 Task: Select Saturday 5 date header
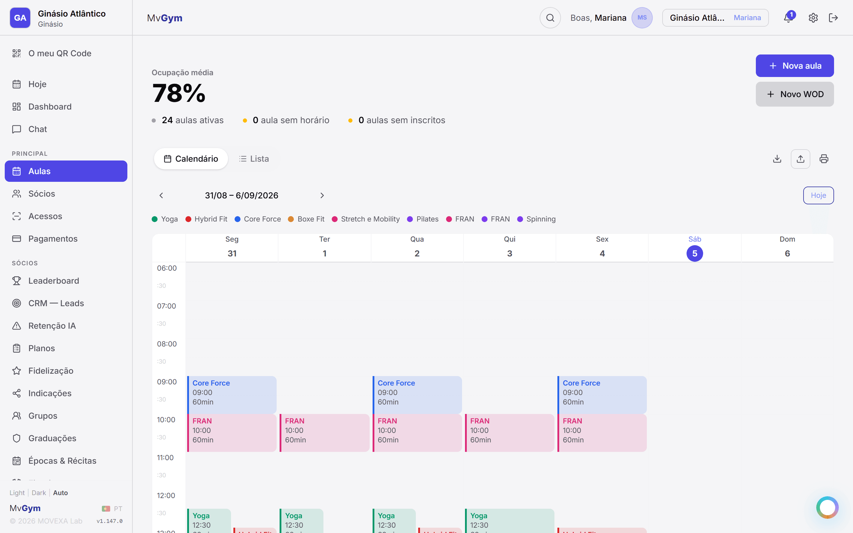click(x=694, y=248)
